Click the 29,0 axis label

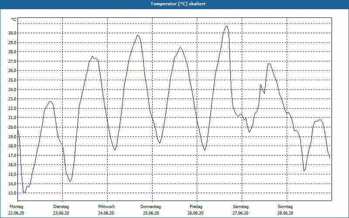tap(12, 42)
